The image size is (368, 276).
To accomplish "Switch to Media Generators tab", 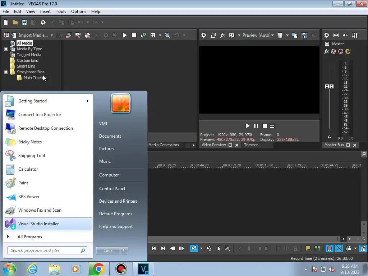I will pyautogui.click(x=164, y=145).
